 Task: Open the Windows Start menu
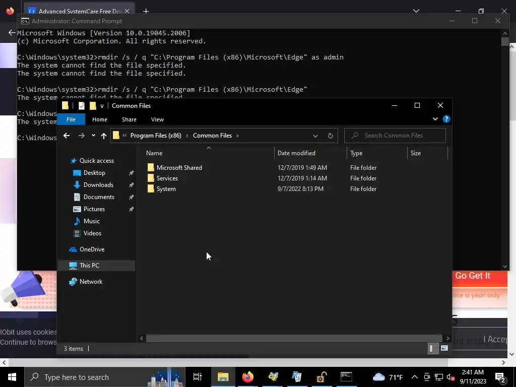pos(12,377)
